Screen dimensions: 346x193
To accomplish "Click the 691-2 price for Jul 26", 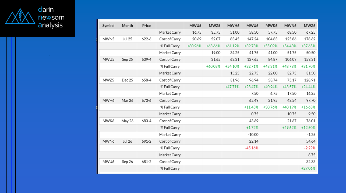I will (146, 141).
